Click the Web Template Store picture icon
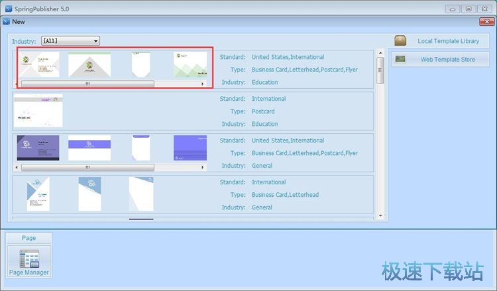 [x=400, y=59]
